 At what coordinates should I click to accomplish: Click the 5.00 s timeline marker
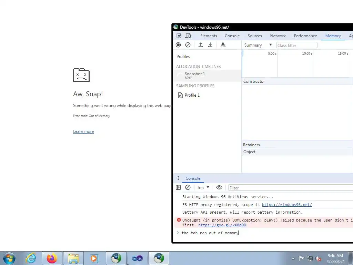tap(272, 53)
